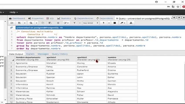
Task: Open the Find options dropdown arrow
Action: (36, 23)
